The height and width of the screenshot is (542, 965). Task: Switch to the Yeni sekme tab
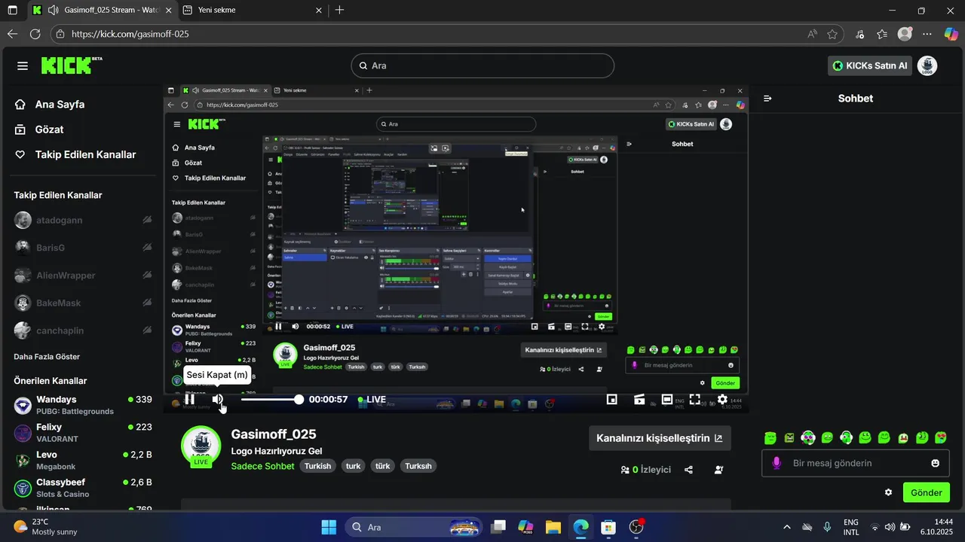click(253, 11)
